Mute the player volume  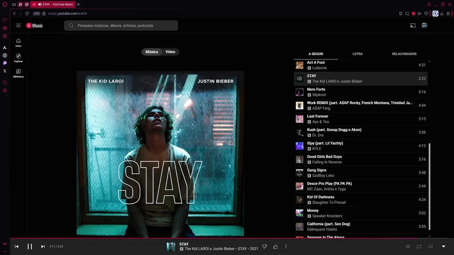(x=408, y=246)
